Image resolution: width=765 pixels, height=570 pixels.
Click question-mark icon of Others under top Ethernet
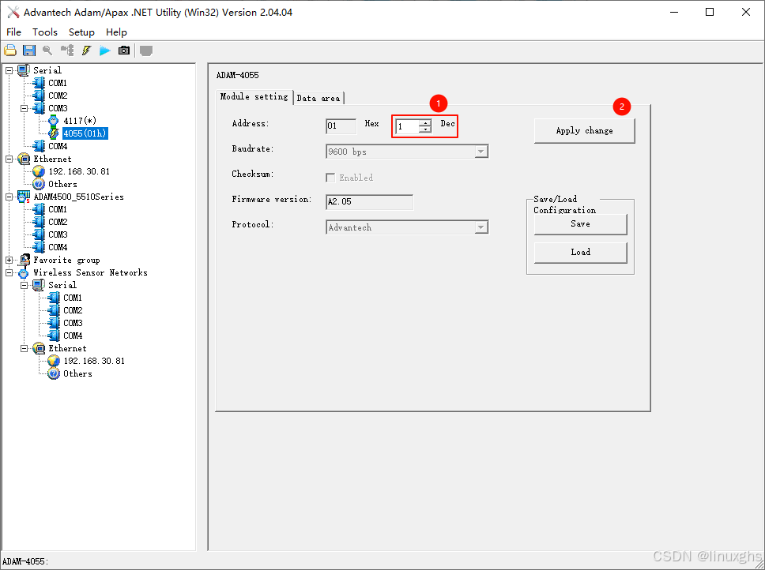point(39,184)
